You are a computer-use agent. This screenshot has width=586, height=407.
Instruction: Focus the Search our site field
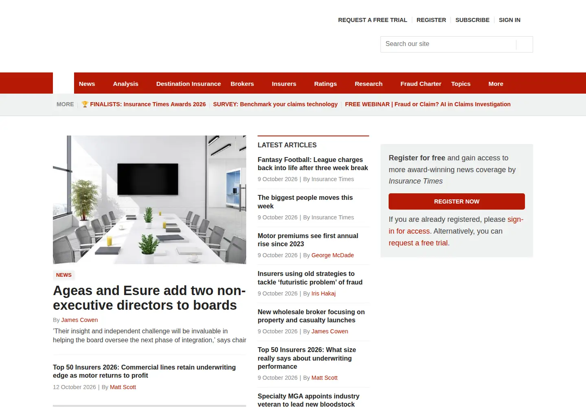[457, 44]
